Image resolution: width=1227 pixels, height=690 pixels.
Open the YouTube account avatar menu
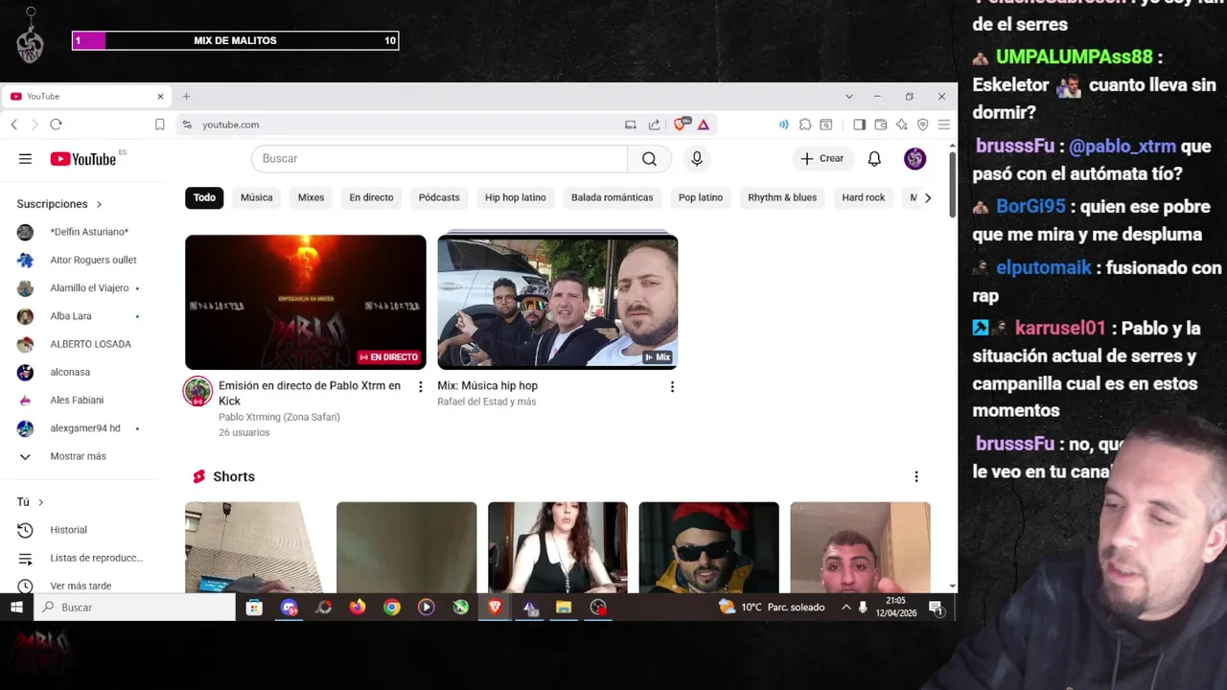(x=914, y=159)
